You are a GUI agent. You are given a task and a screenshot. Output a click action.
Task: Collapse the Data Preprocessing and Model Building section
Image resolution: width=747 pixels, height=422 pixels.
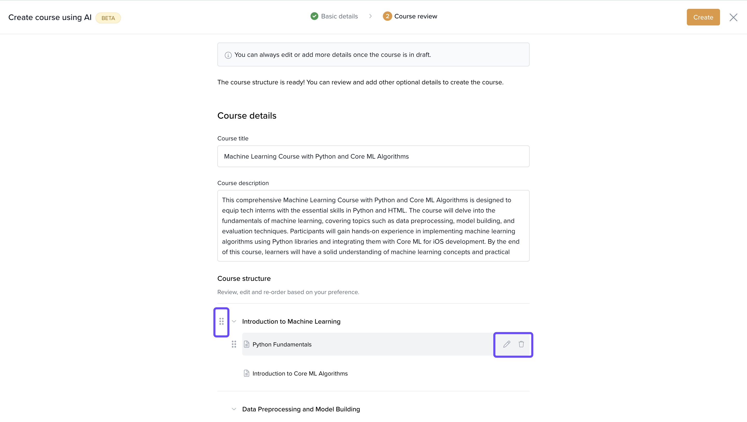234,409
